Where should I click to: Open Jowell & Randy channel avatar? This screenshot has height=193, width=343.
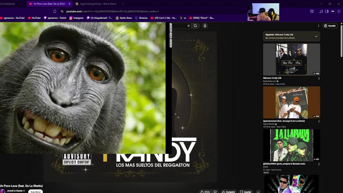click(3, 191)
